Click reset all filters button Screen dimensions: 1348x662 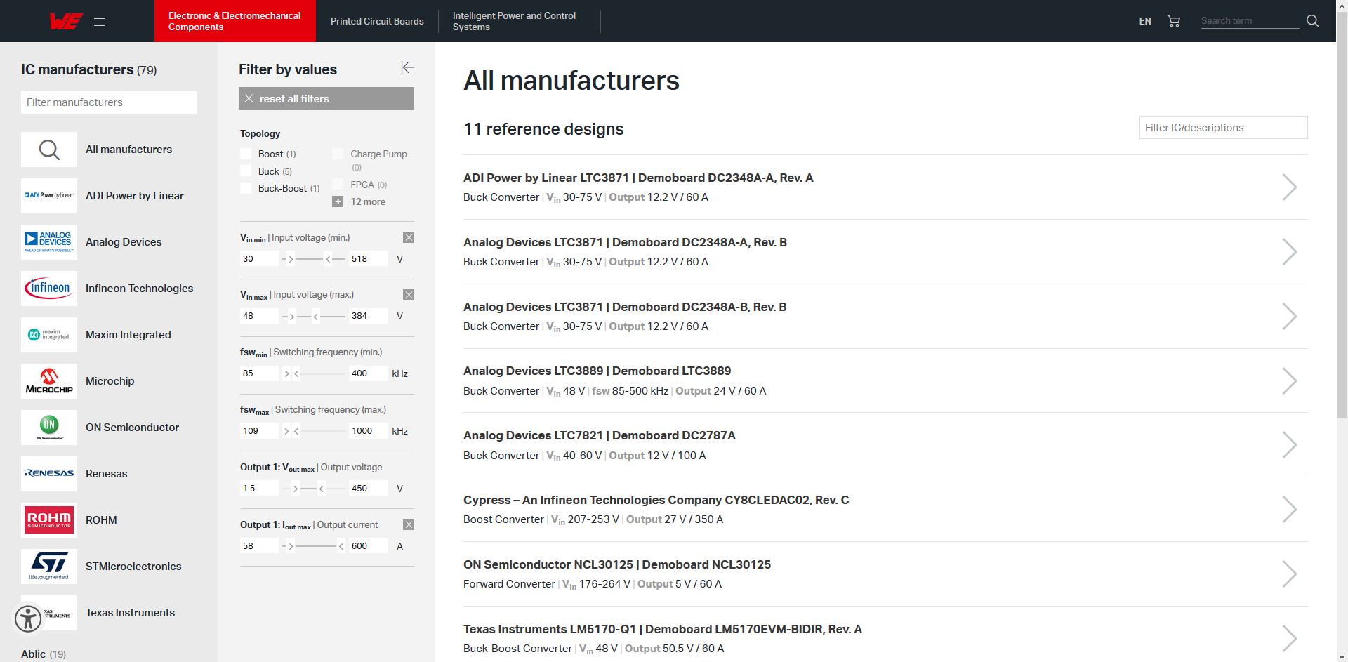coord(326,98)
